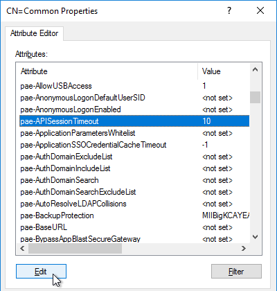
Task: Select the pae-AllowUSBAccess attribute row
Action: pos(134,86)
